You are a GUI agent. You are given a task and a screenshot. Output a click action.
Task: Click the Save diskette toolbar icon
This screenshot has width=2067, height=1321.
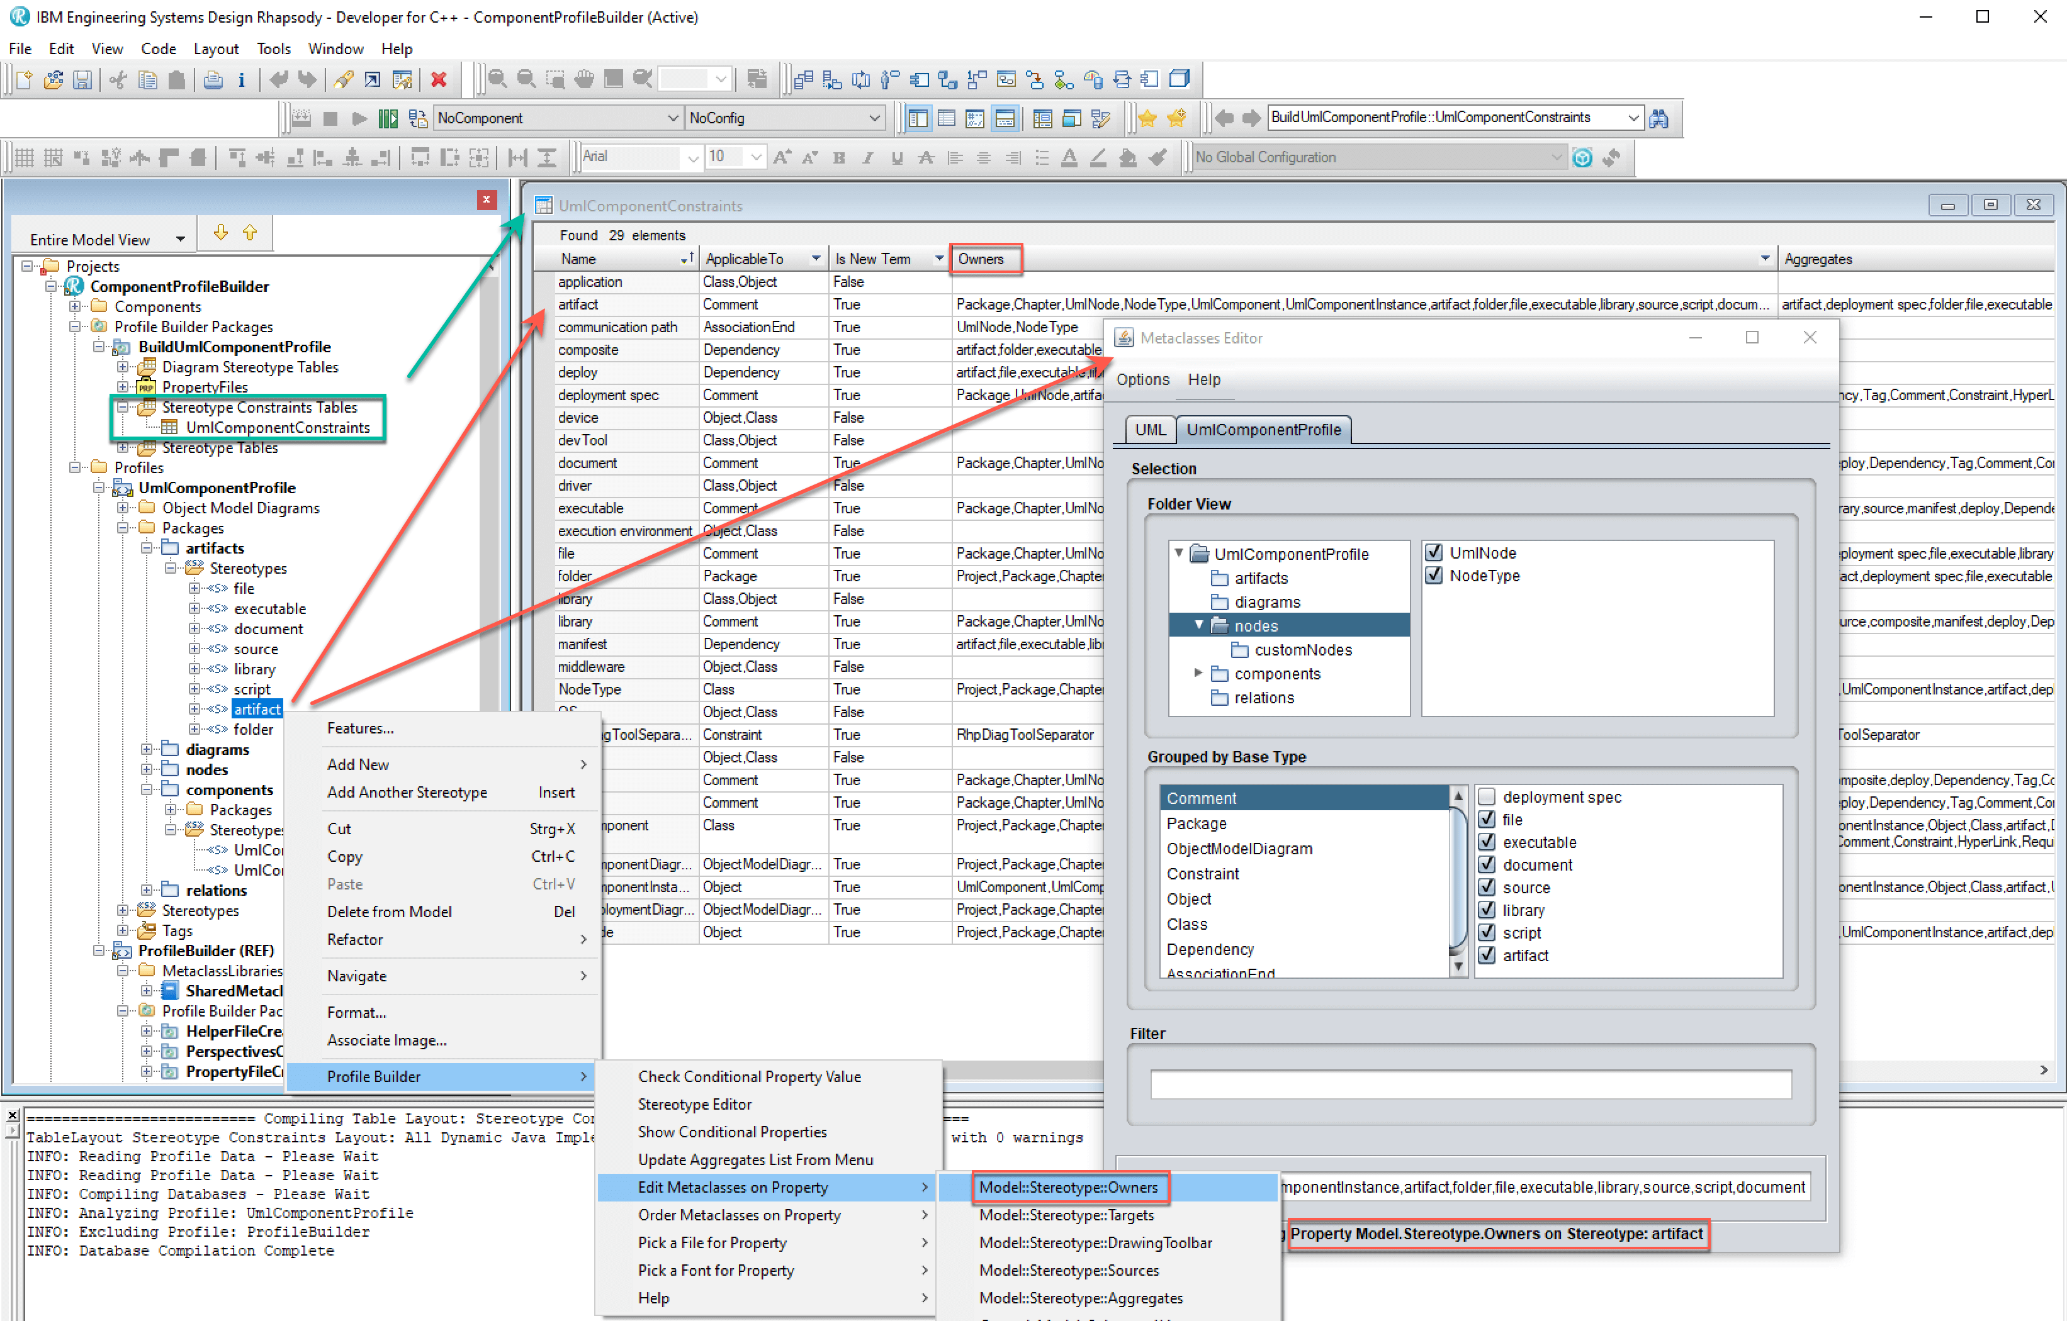click(x=82, y=80)
